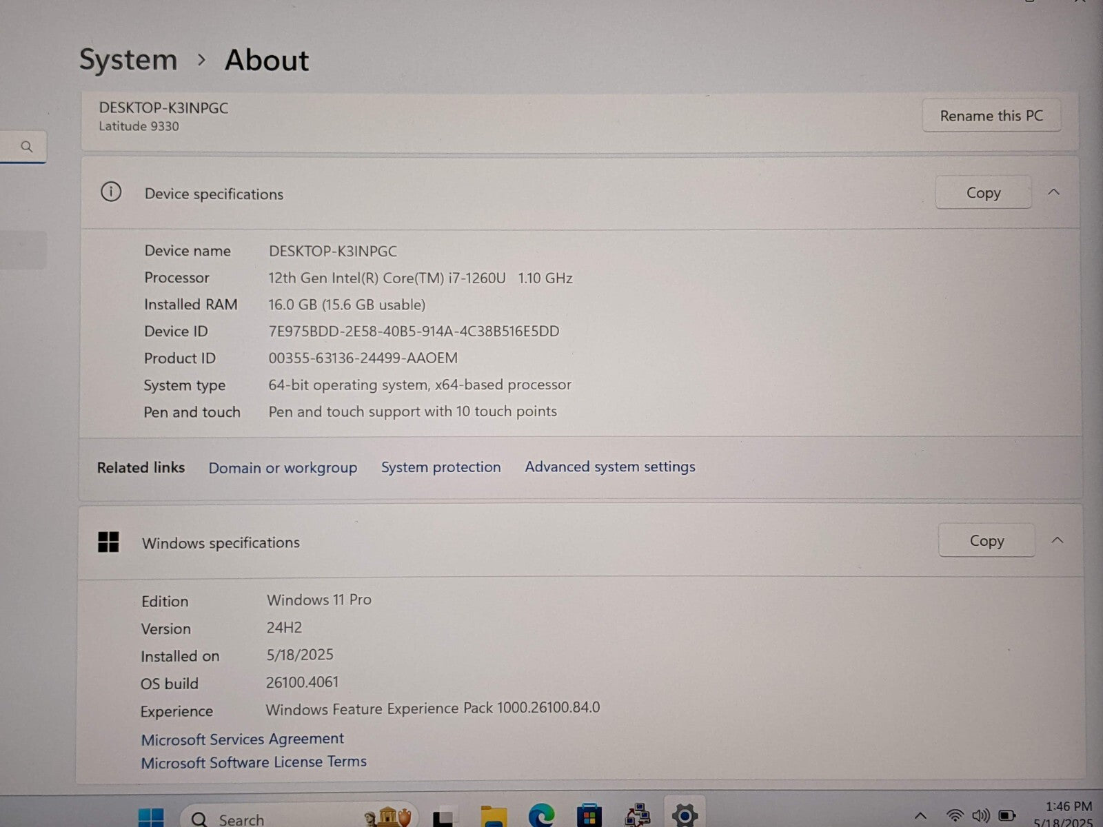Click the battery icon in system tray
The image size is (1103, 827).
1007,816
